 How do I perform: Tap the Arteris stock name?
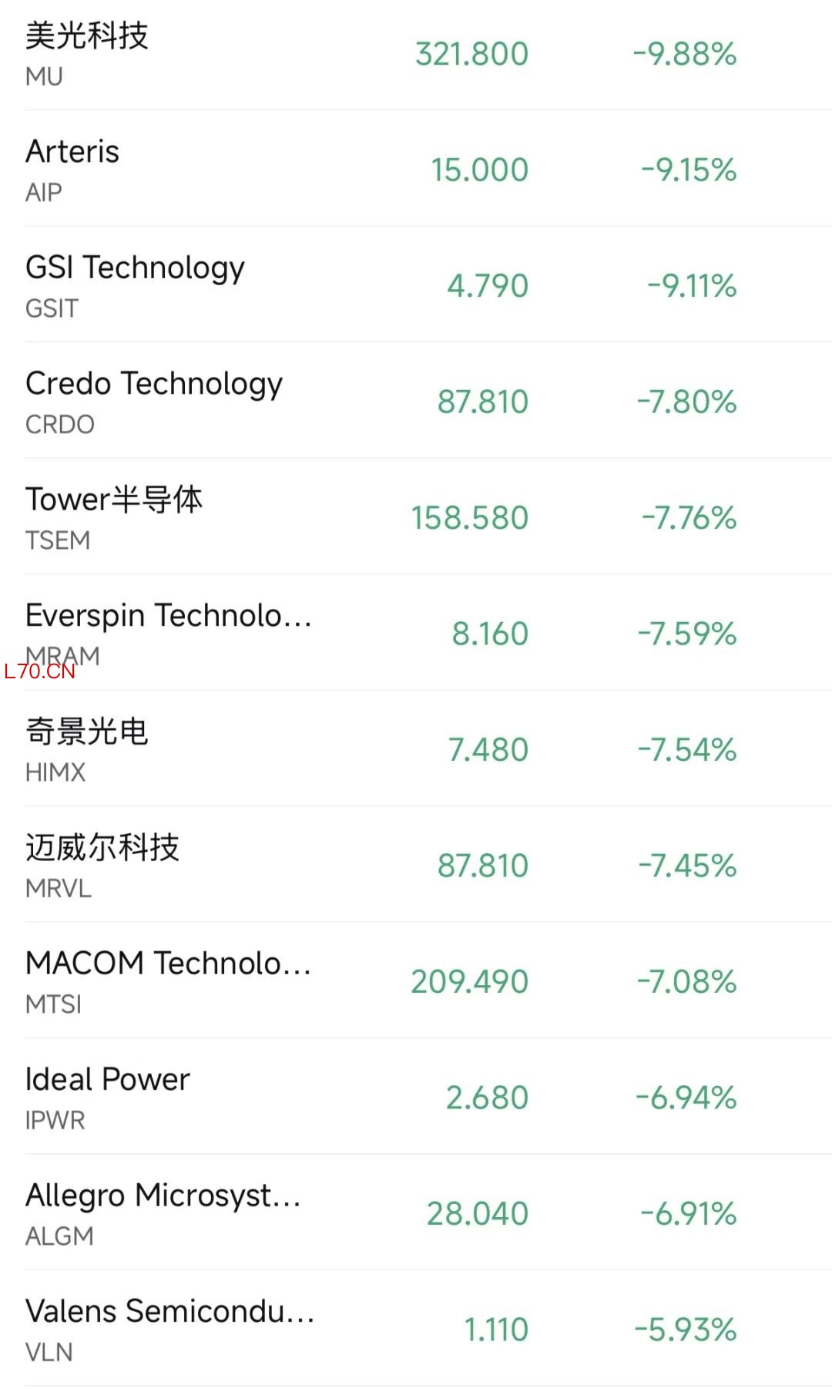[x=72, y=152]
